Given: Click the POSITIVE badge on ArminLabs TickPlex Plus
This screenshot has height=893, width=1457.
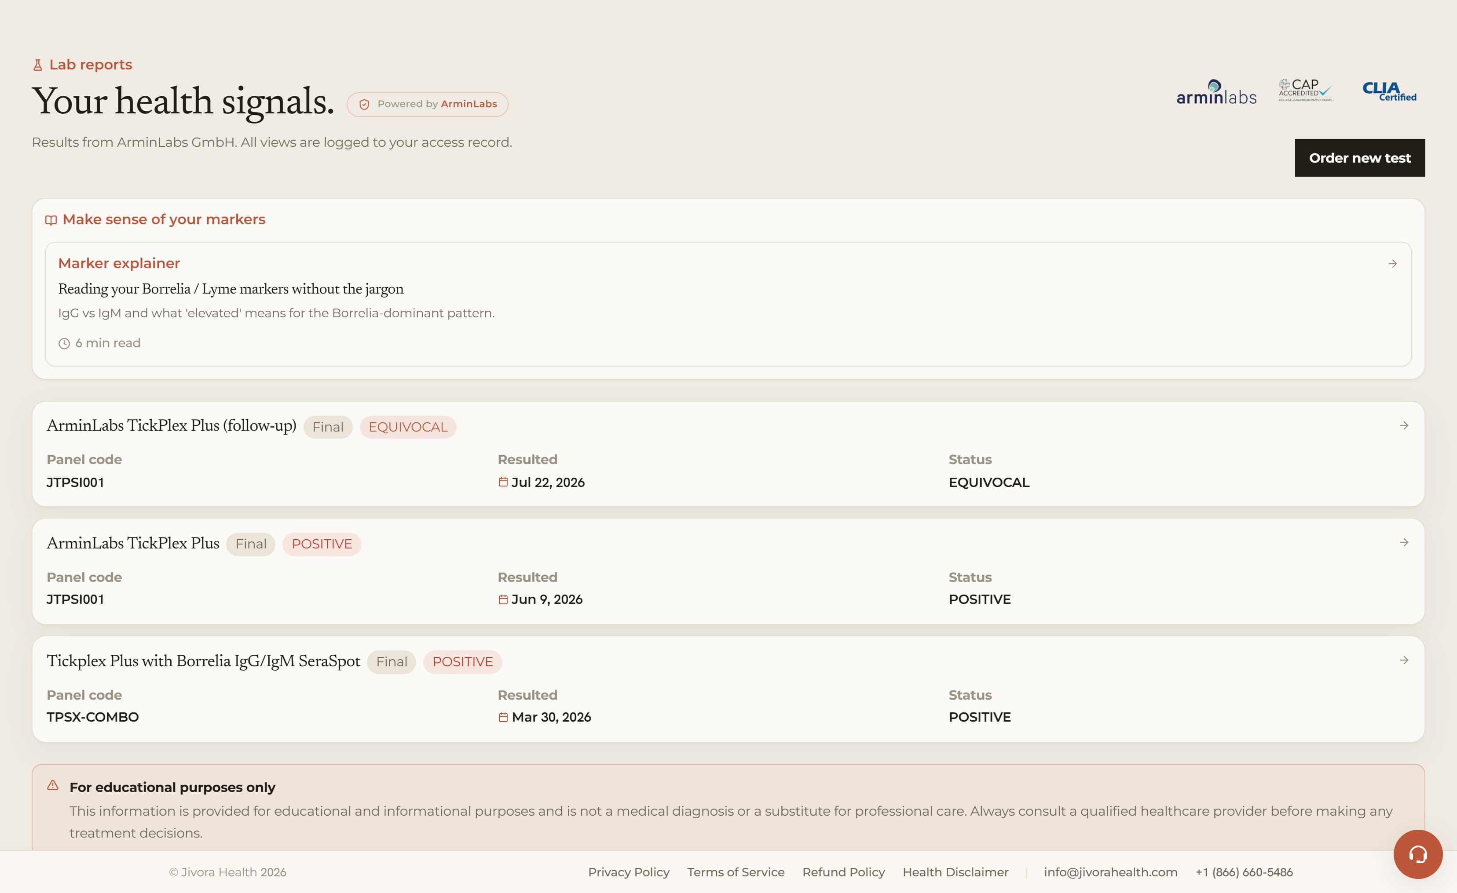Looking at the screenshot, I should (x=322, y=544).
